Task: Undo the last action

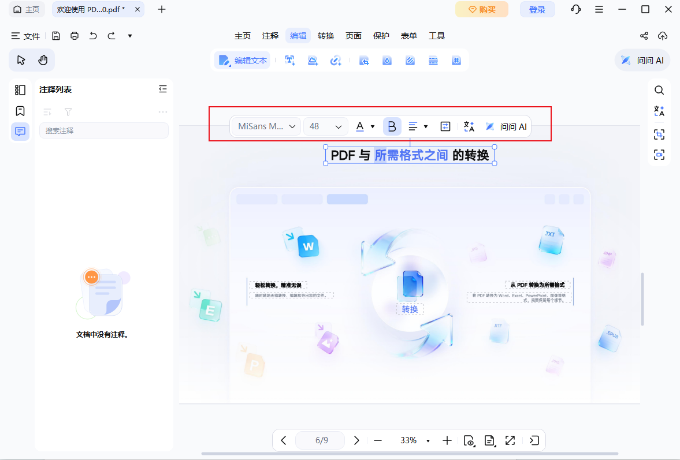Action: click(x=93, y=36)
